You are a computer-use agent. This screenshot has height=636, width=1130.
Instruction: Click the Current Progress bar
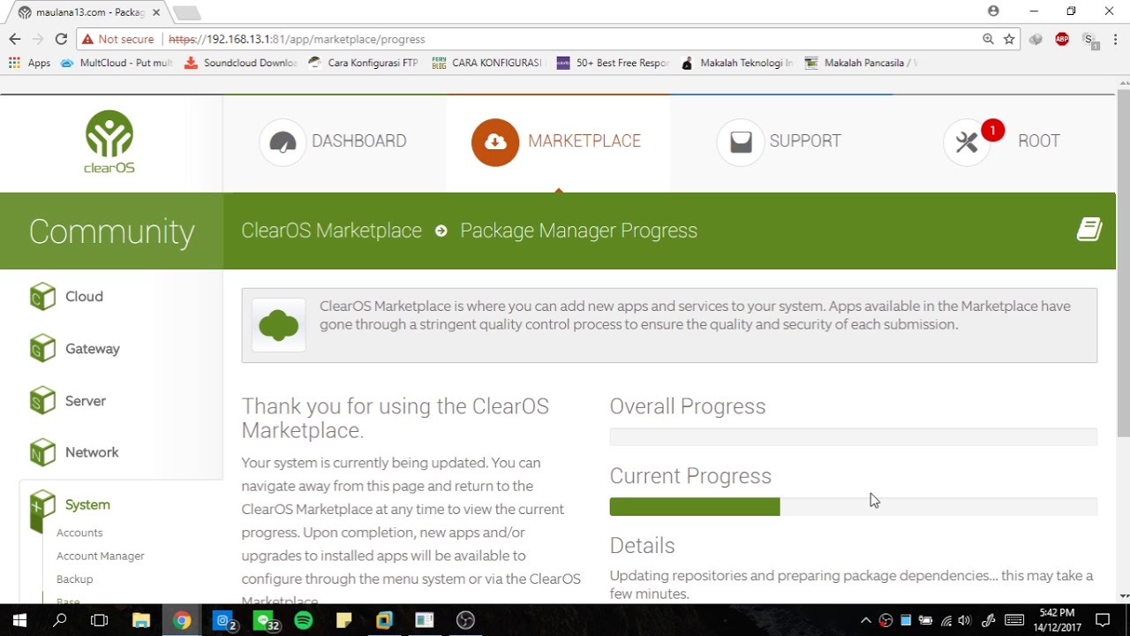click(x=853, y=506)
